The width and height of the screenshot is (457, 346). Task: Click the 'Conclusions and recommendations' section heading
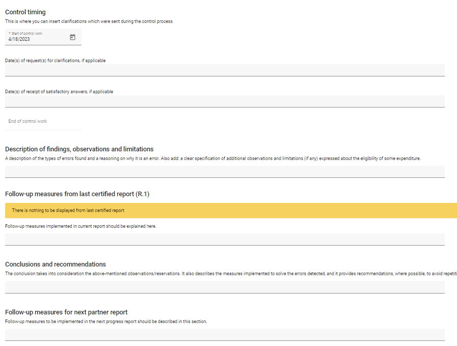(56, 264)
